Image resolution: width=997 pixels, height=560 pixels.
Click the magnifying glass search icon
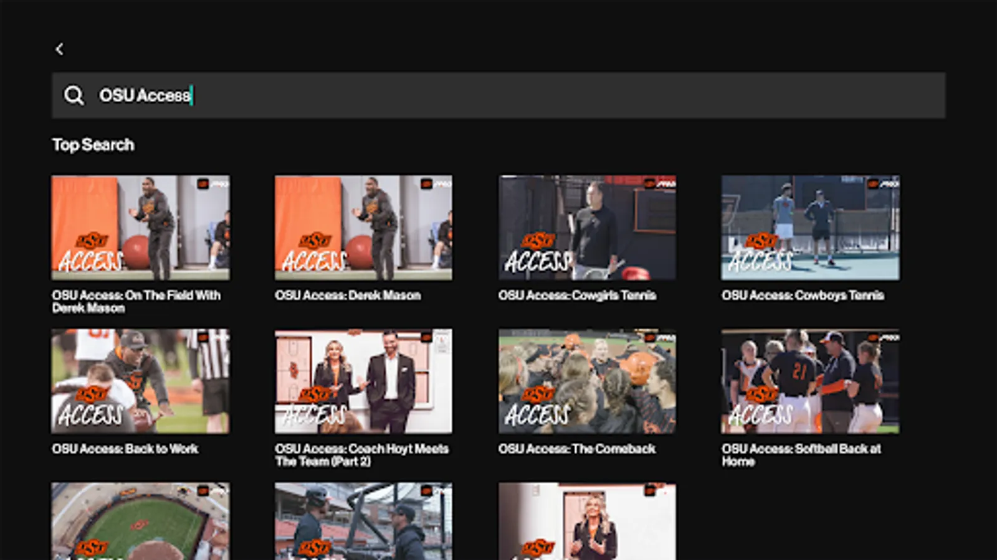[x=74, y=95]
